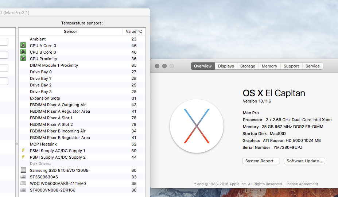Select FBDIMM Riser A Outgoing Air row
This screenshot has width=338, height=197.
click(x=82, y=105)
